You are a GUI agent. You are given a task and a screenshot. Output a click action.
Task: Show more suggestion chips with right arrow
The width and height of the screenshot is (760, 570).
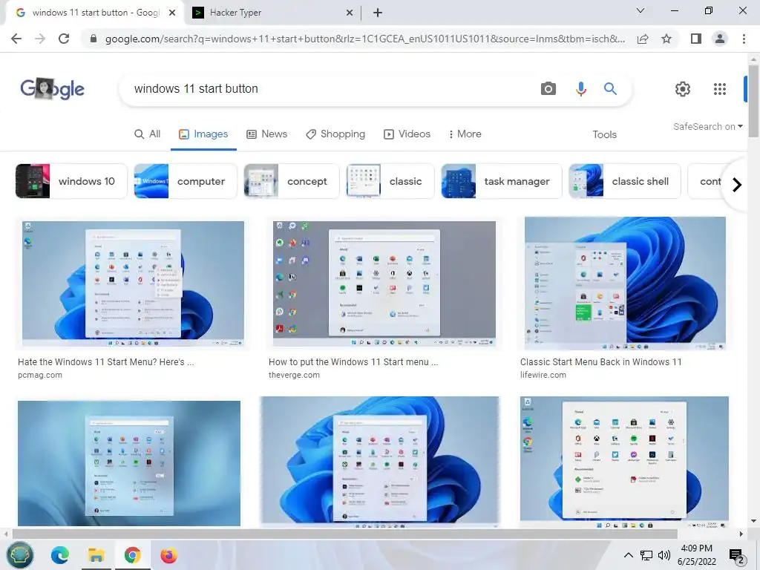737,185
